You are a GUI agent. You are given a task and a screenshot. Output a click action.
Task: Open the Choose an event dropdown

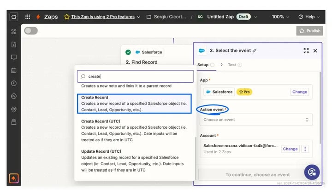(256, 120)
